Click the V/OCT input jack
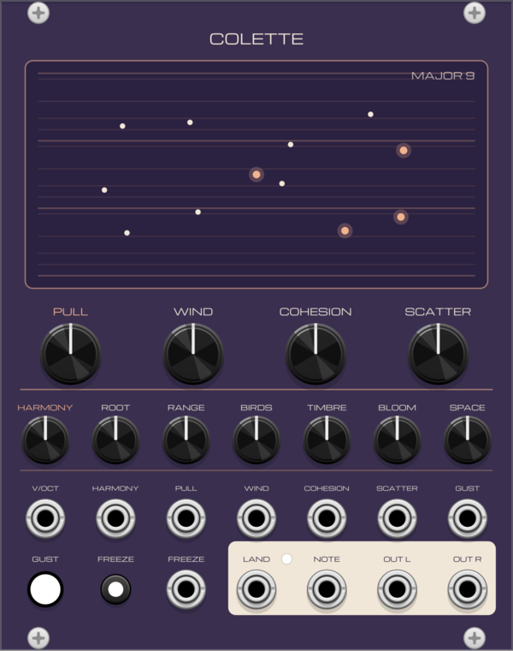The height and width of the screenshot is (651, 513). [45, 518]
